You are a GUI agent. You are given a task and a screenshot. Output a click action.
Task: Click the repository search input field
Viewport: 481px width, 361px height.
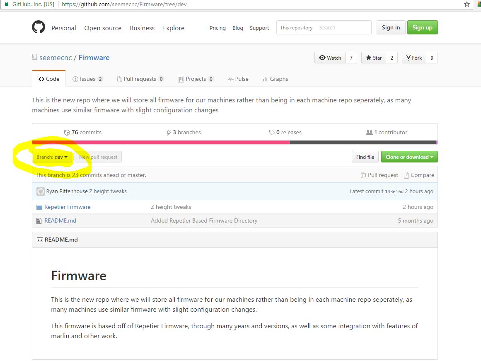tap(343, 28)
